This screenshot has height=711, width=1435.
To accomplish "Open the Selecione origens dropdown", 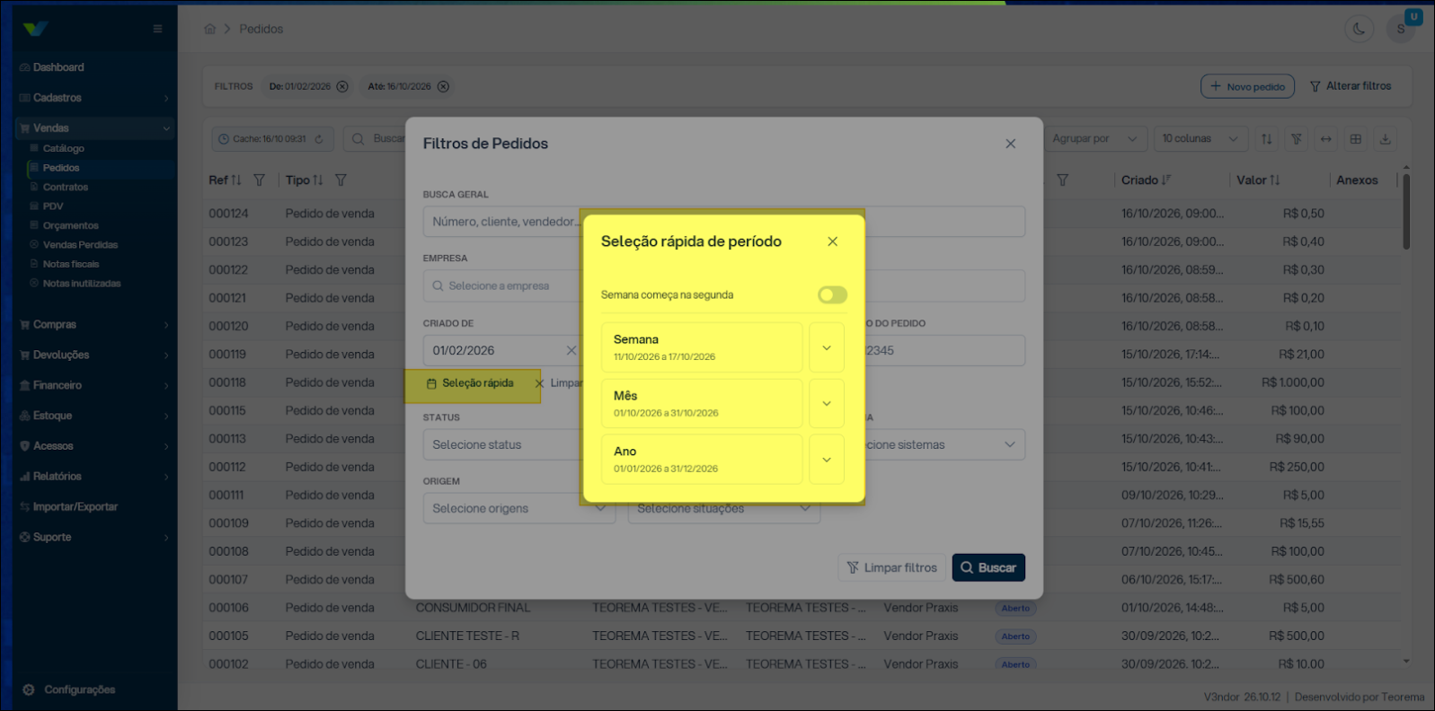I will [x=519, y=508].
